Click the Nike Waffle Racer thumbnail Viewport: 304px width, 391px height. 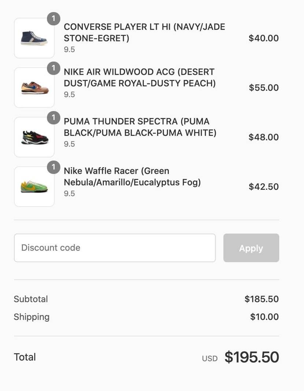(34, 186)
